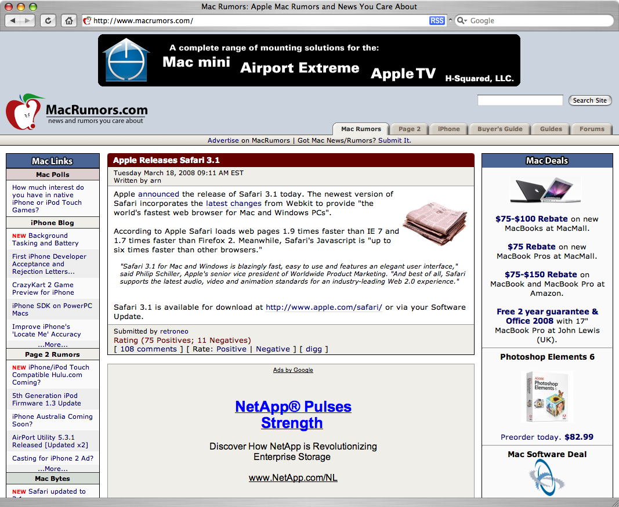
Task: Open the $75-$150 Rebate Amazon deal
Action: click(541, 274)
